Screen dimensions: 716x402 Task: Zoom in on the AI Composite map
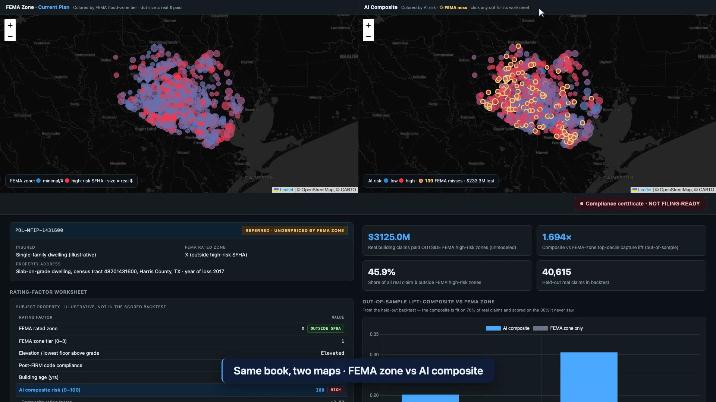tap(368, 25)
